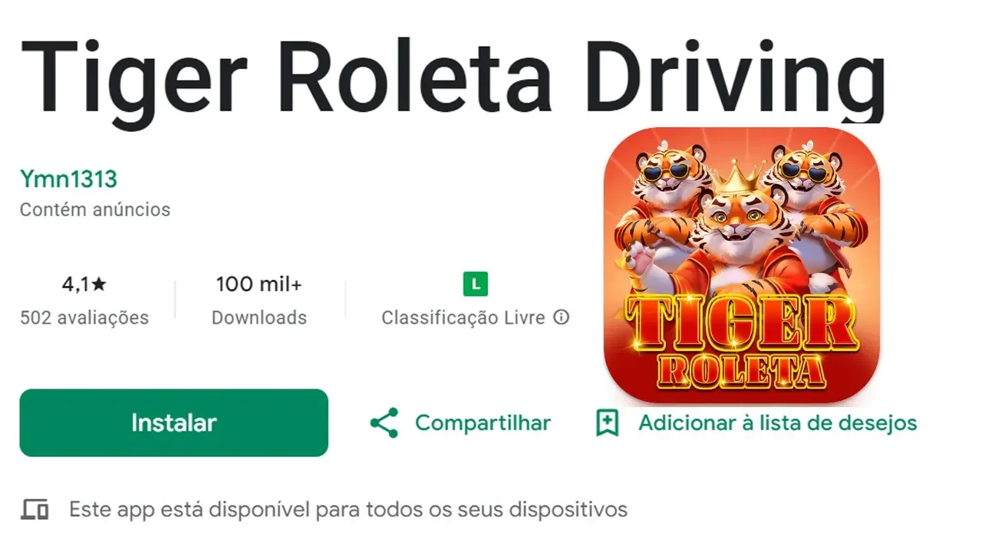
Task: Click the green Instalar button
Action: [x=174, y=422]
